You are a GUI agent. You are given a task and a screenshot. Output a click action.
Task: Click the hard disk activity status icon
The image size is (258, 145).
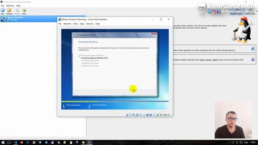tap(127, 115)
